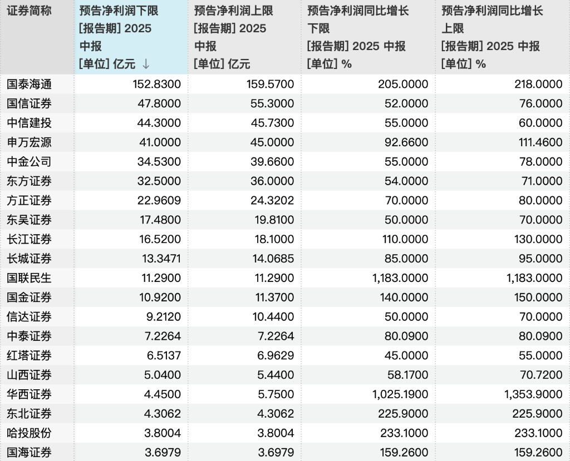Select the 证券简称 column header
Image resolution: width=570 pixels, height=461 pixels.
tap(29, 11)
